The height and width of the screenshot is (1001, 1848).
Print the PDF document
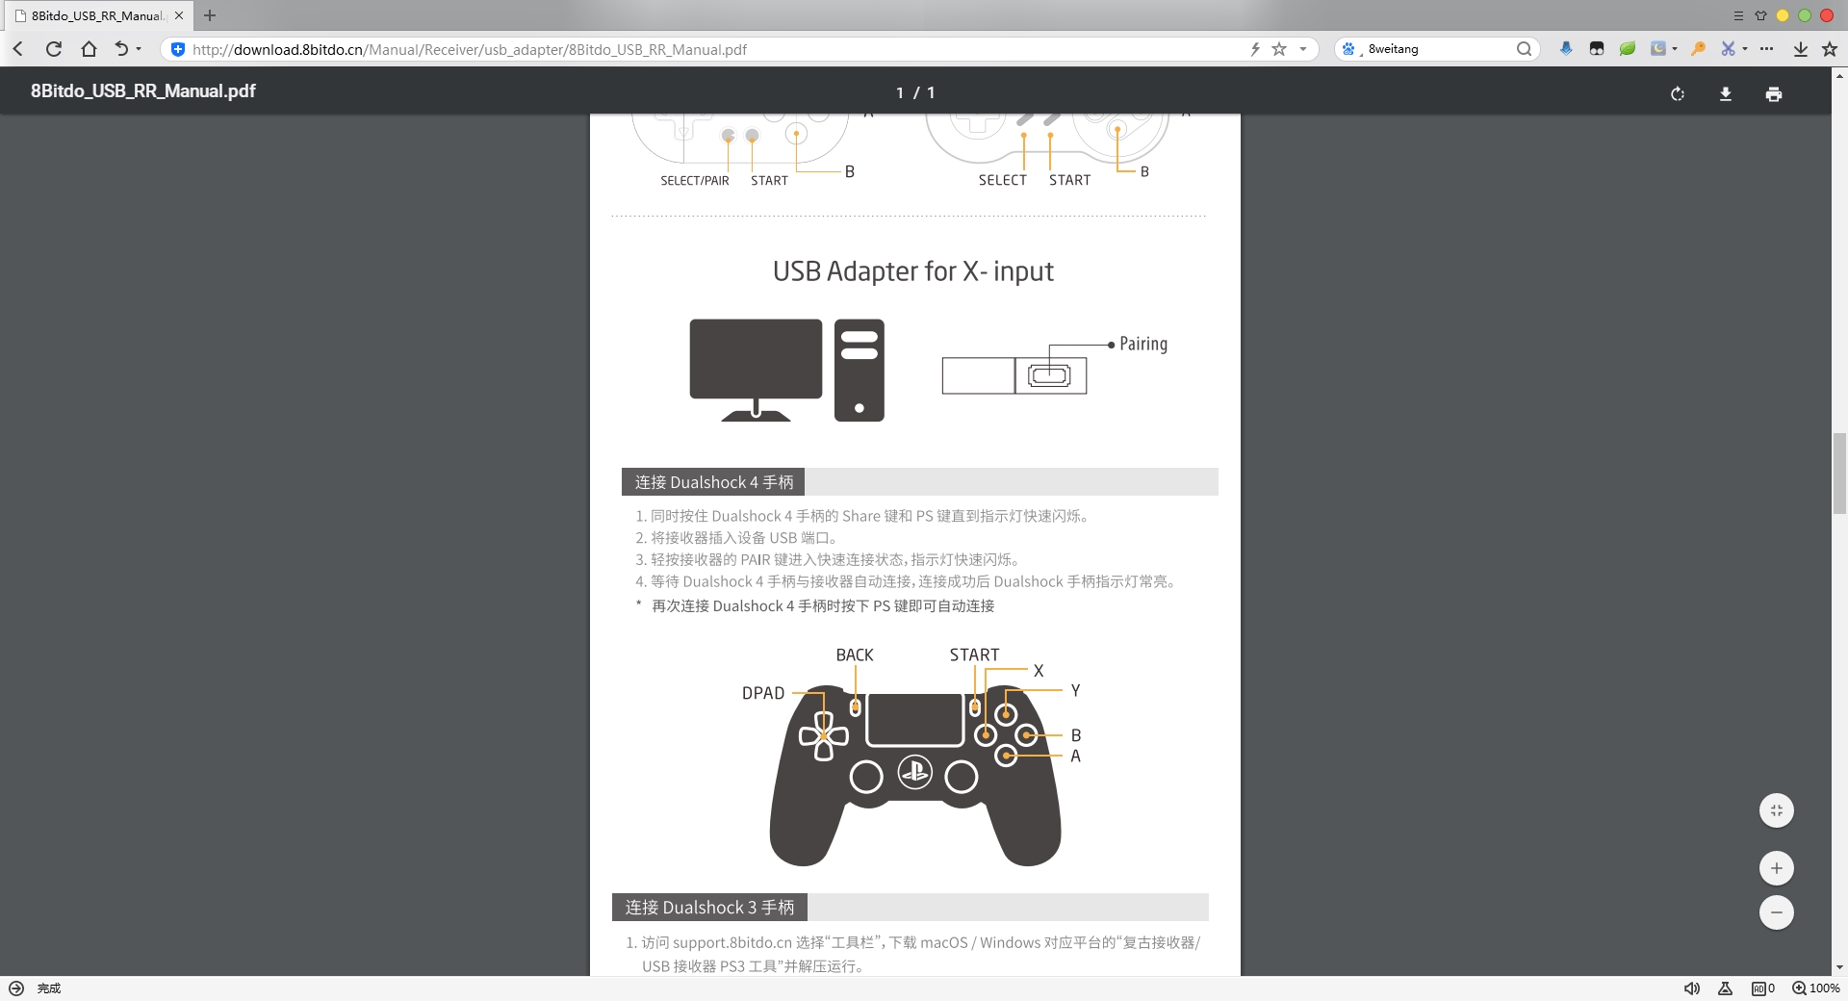click(1774, 92)
